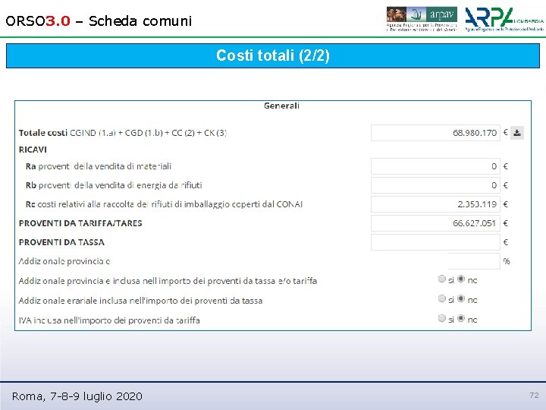Screen dimensions: 546x410
Task: Click the 'Addizionale provinciale inclusa nell'importo' label
Action: [x=168, y=281]
